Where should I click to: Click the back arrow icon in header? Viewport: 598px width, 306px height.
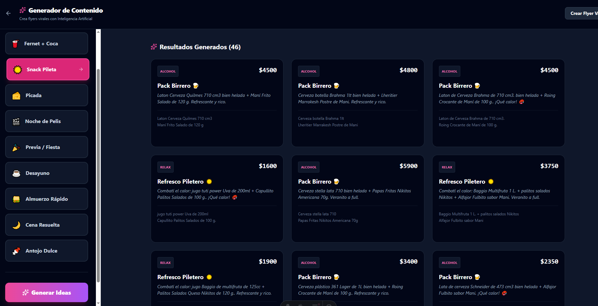click(8, 13)
